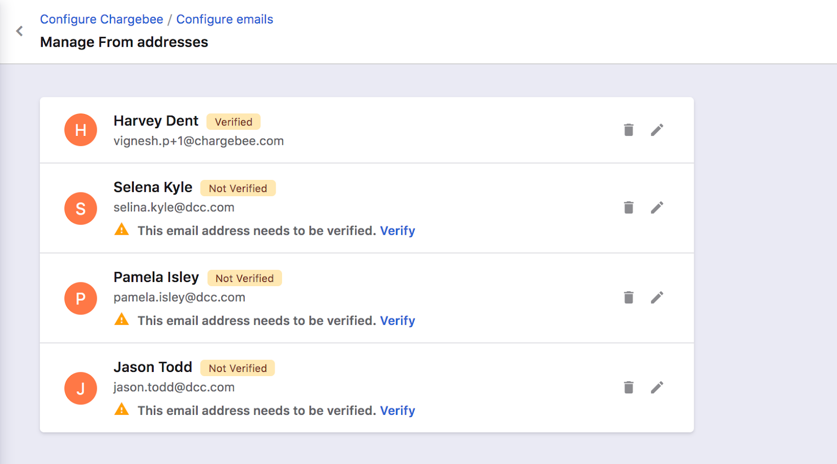Screen dimensions: 837x464
Task: Edit Pamela Isley's email entry
Action: [x=657, y=298]
